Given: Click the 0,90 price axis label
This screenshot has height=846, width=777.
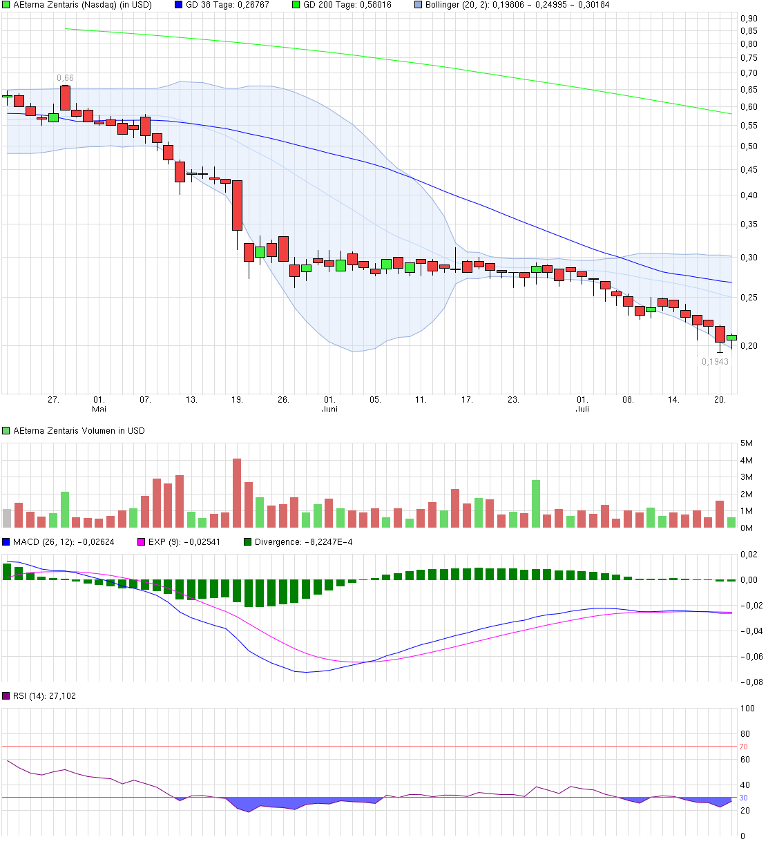Looking at the screenshot, I should [x=749, y=19].
